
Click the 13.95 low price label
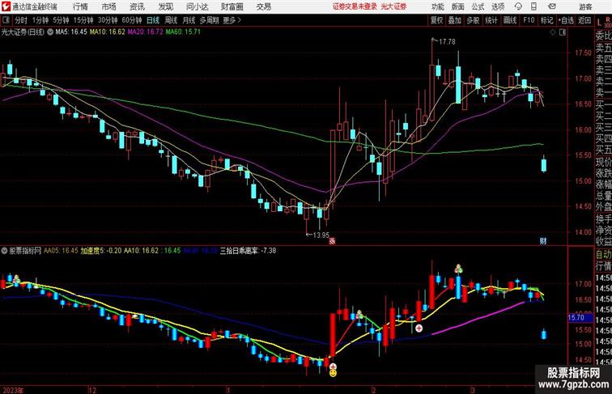point(321,235)
